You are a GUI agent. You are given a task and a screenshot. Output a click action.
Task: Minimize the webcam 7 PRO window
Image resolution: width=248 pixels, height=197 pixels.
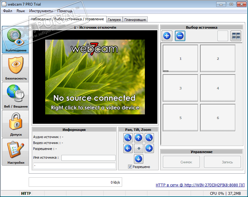[221, 4]
